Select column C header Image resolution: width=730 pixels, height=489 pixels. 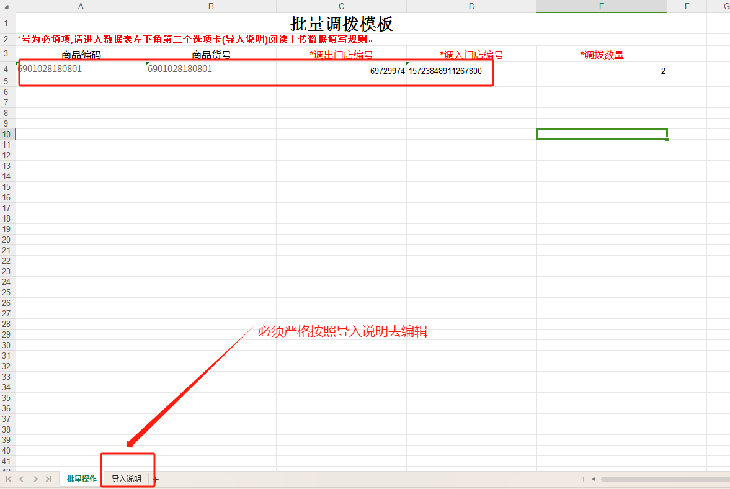tap(341, 6)
